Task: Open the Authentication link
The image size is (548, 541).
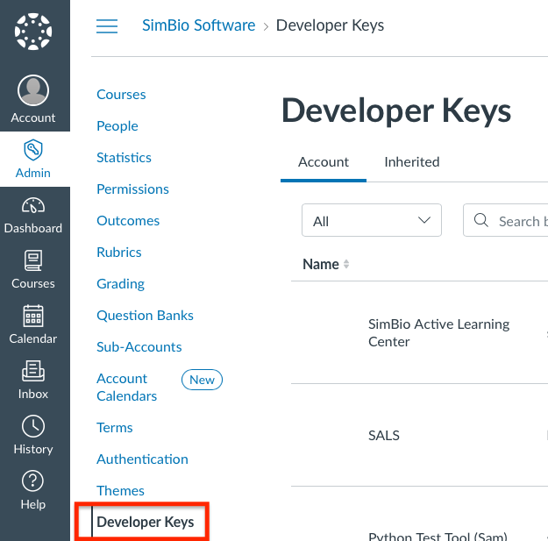Action: point(142,459)
